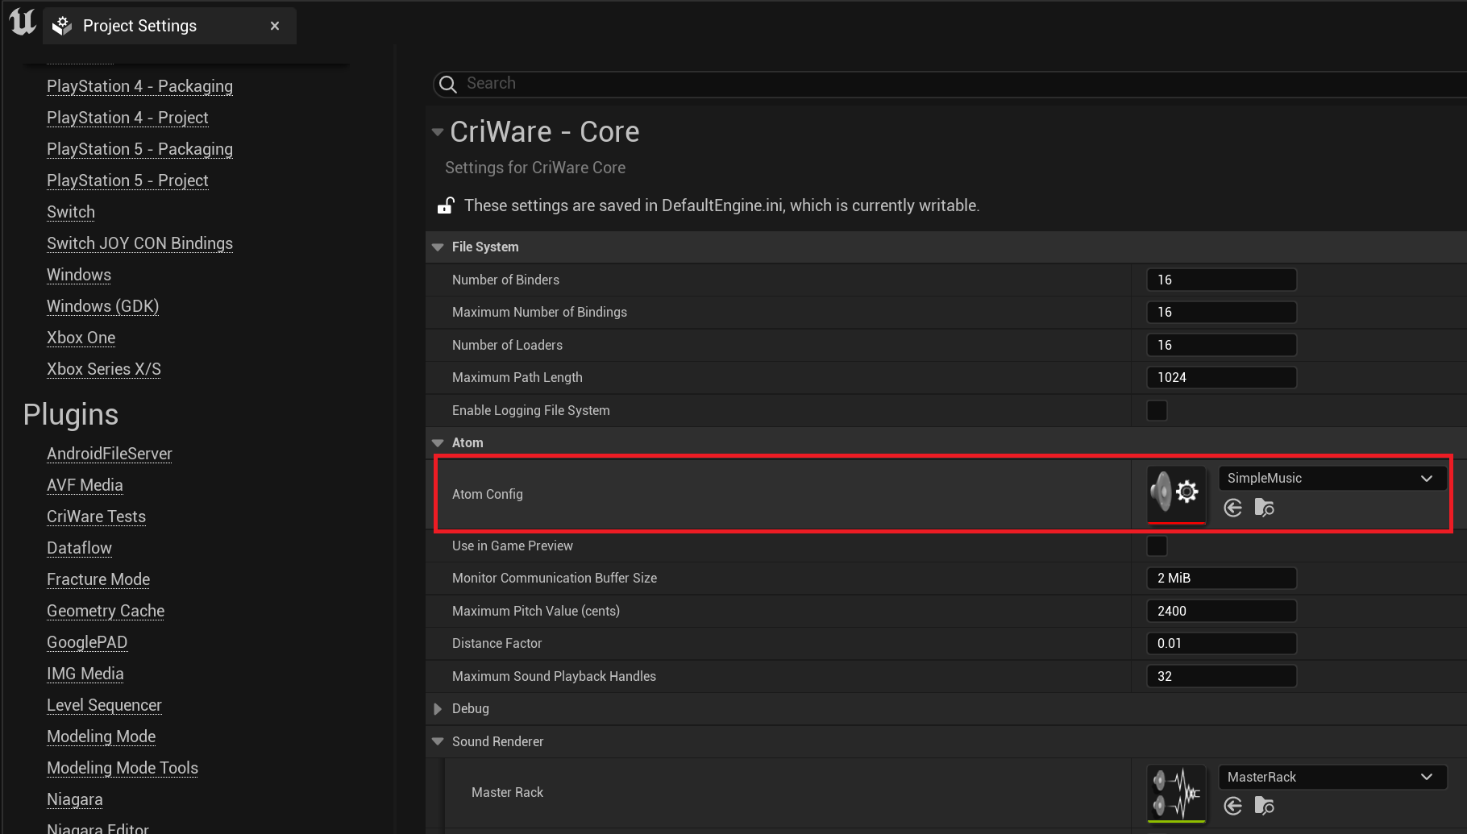Open PlayStation 5 - Project settings
The height and width of the screenshot is (834, 1467).
(127, 180)
